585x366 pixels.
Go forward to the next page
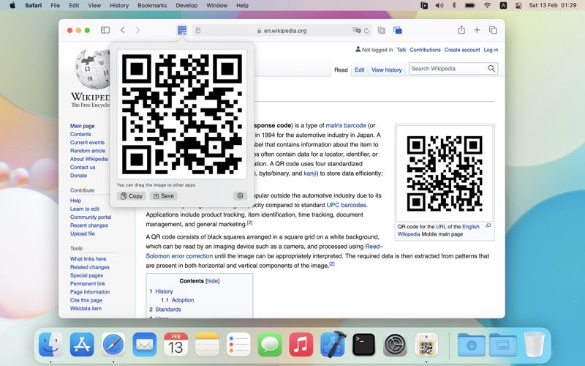point(137,30)
